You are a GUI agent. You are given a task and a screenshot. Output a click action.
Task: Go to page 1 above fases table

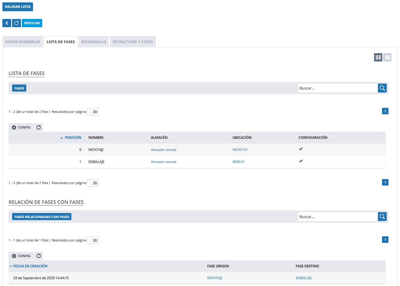click(x=385, y=111)
